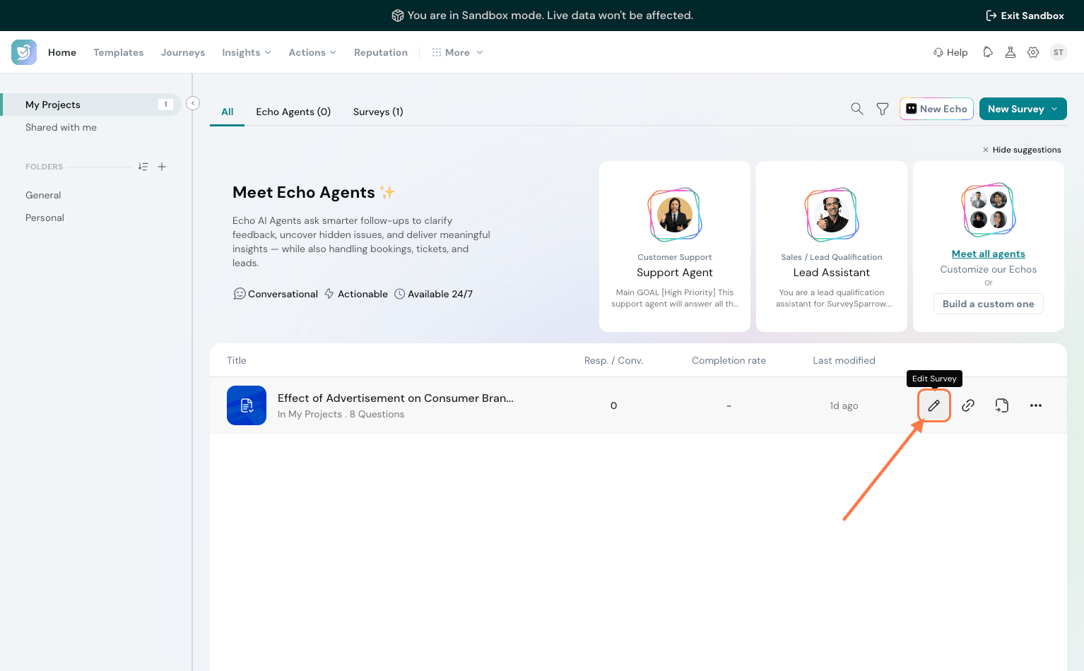Sort folders using the sort icon
1084x671 pixels.
coord(143,167)
